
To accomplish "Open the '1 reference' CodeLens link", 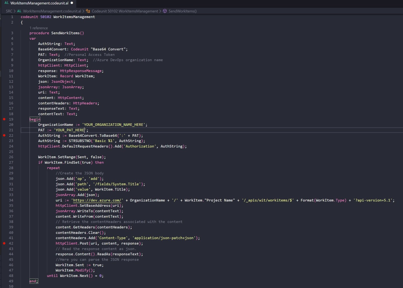I will coord(39,28).
